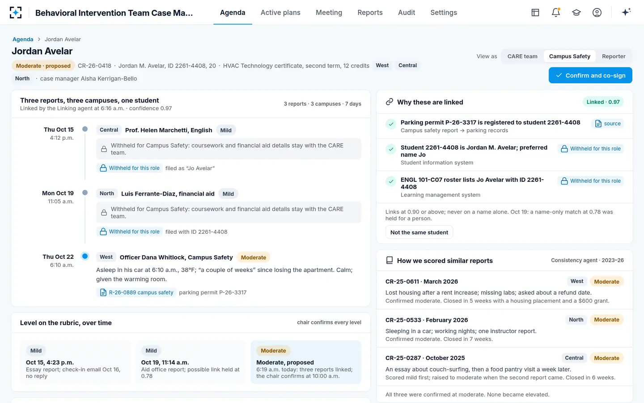Viewport: 644px width, 403px height.
Task: Open the Settings tab
Action: point(444,13)
